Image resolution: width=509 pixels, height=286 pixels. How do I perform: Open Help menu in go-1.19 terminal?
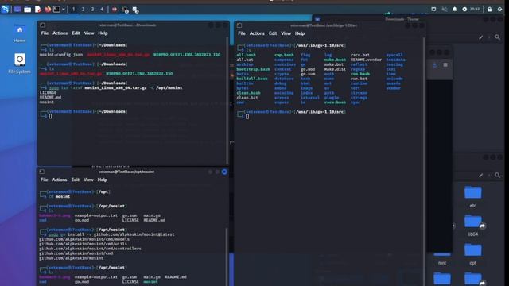pyautogui.click(x=300, y=33)
